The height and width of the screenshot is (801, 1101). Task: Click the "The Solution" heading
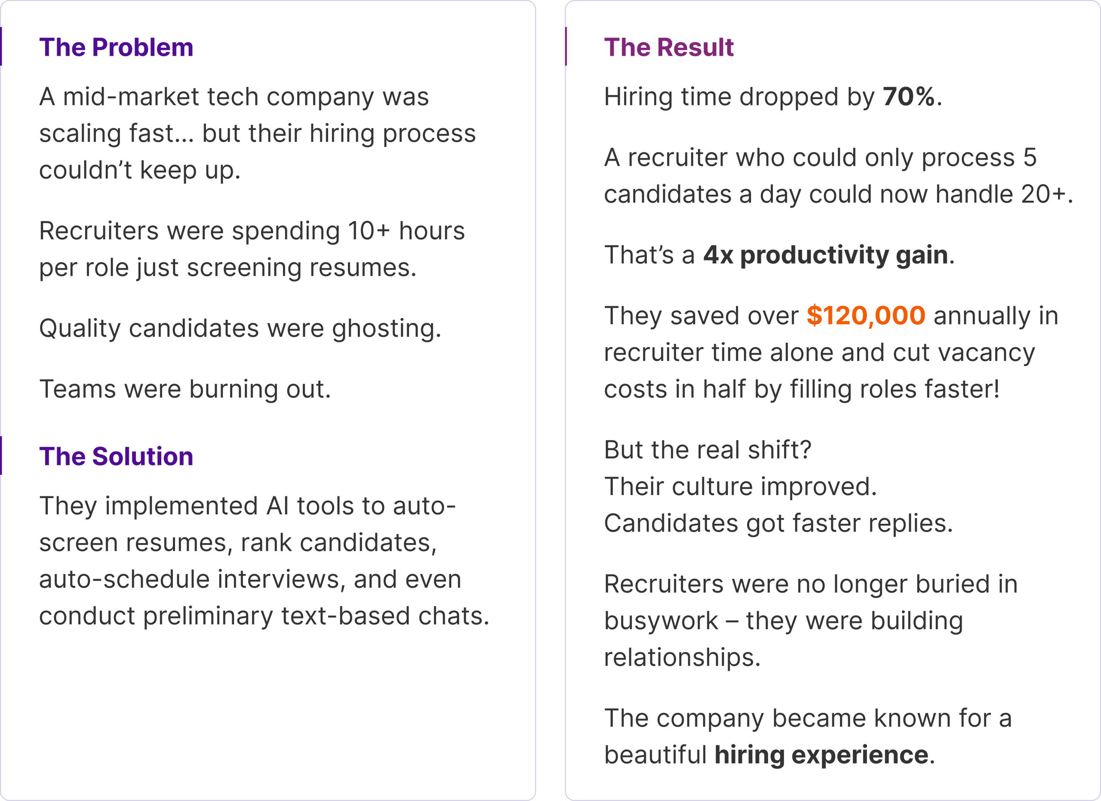click(116, 456)
